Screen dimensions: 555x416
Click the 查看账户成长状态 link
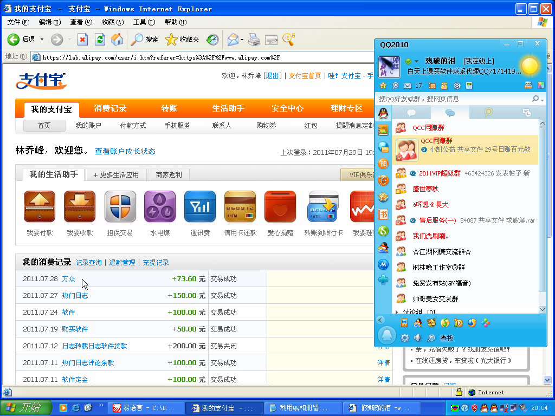point(125,152)
